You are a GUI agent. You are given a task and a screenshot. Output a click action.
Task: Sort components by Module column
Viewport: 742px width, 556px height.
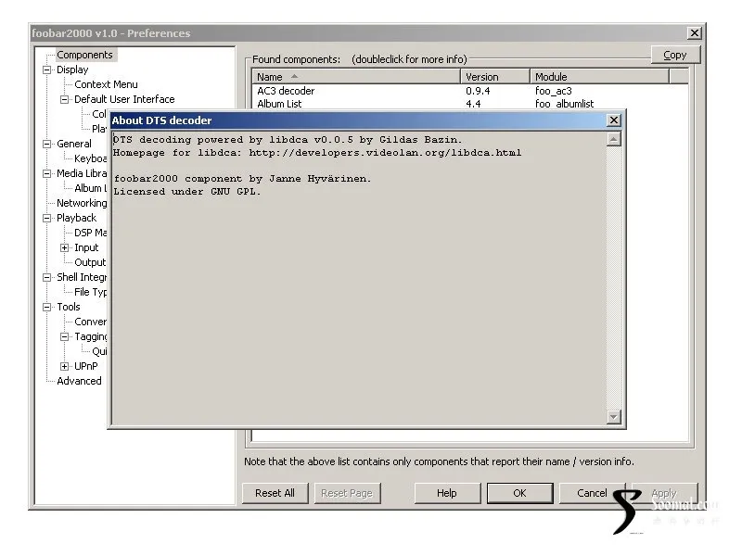pos(599,77)
